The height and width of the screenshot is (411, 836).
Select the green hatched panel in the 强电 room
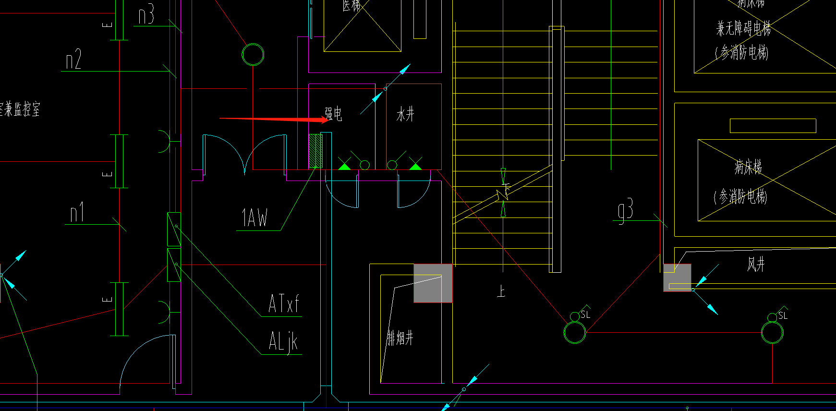(x=315, y=151)
